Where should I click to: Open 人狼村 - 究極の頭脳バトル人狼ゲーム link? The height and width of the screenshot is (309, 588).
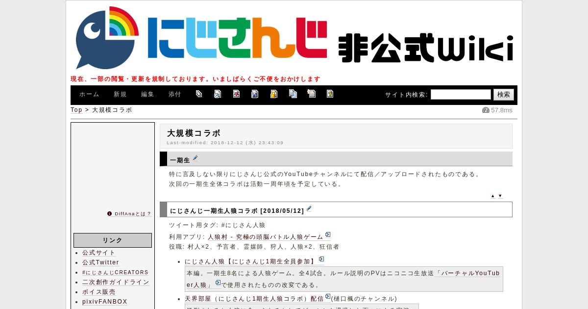(x=266, y=237)
